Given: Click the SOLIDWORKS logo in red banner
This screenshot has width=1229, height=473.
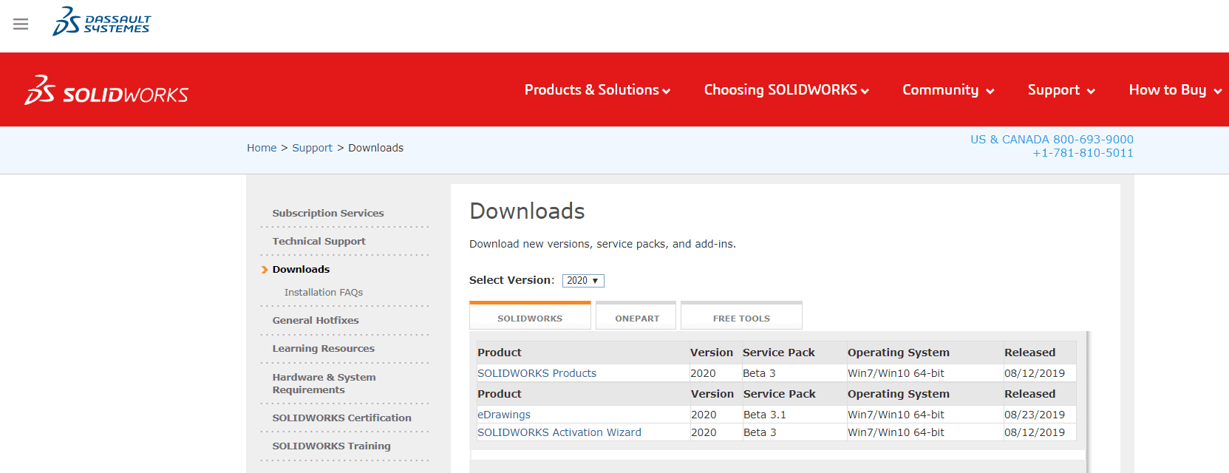Looking at the screenshot, I should (x=106, y=90).
